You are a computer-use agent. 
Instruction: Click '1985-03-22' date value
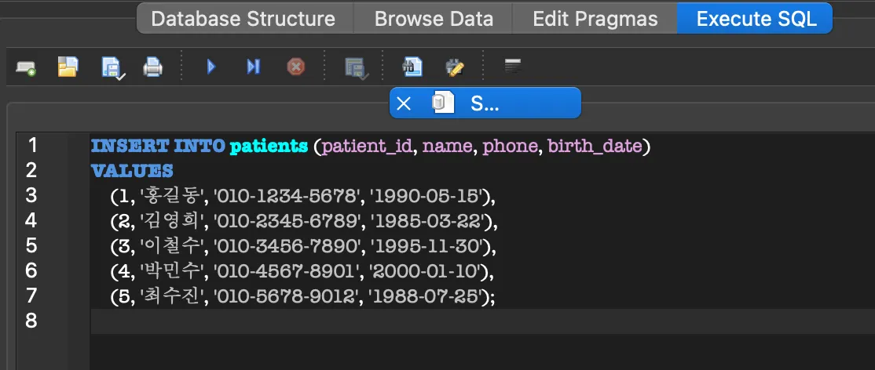pyautogui.click(x=429, y=222)
